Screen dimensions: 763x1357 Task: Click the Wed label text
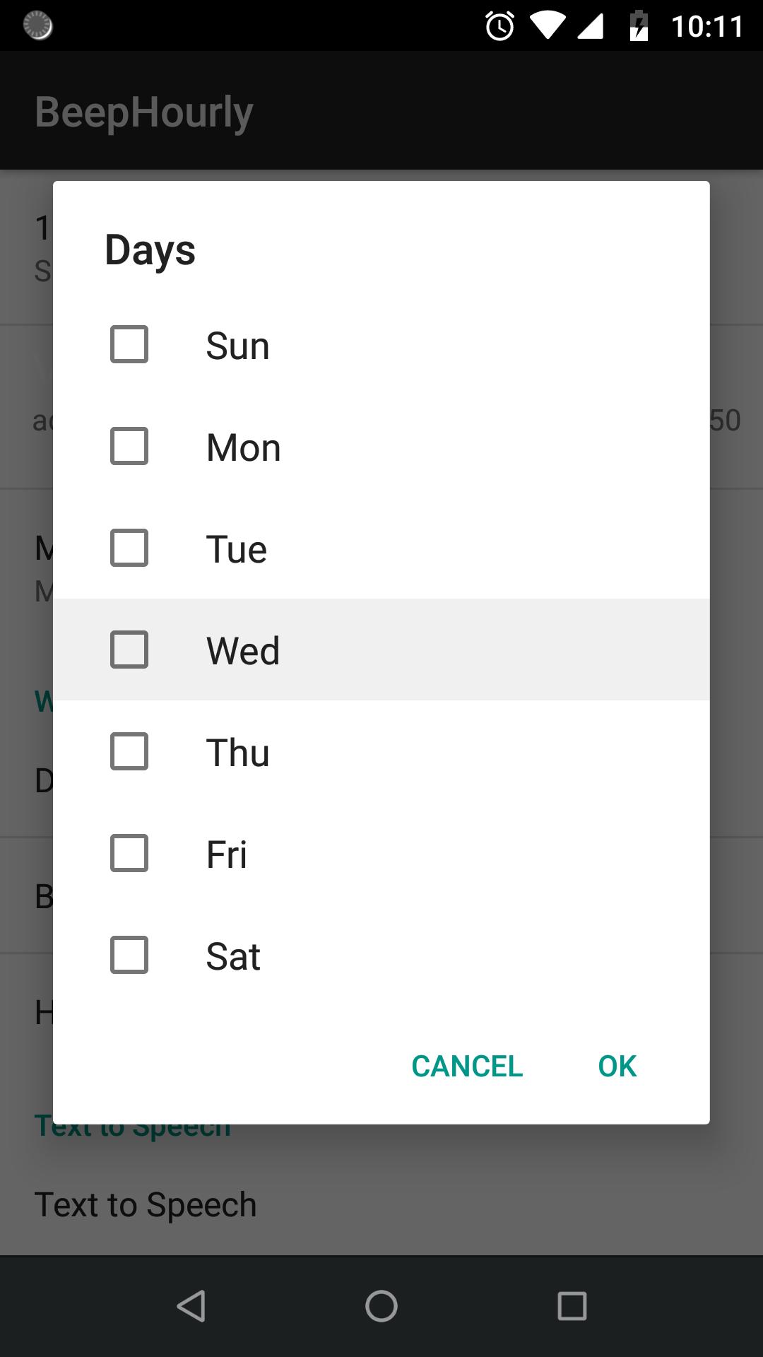(243, 651)
